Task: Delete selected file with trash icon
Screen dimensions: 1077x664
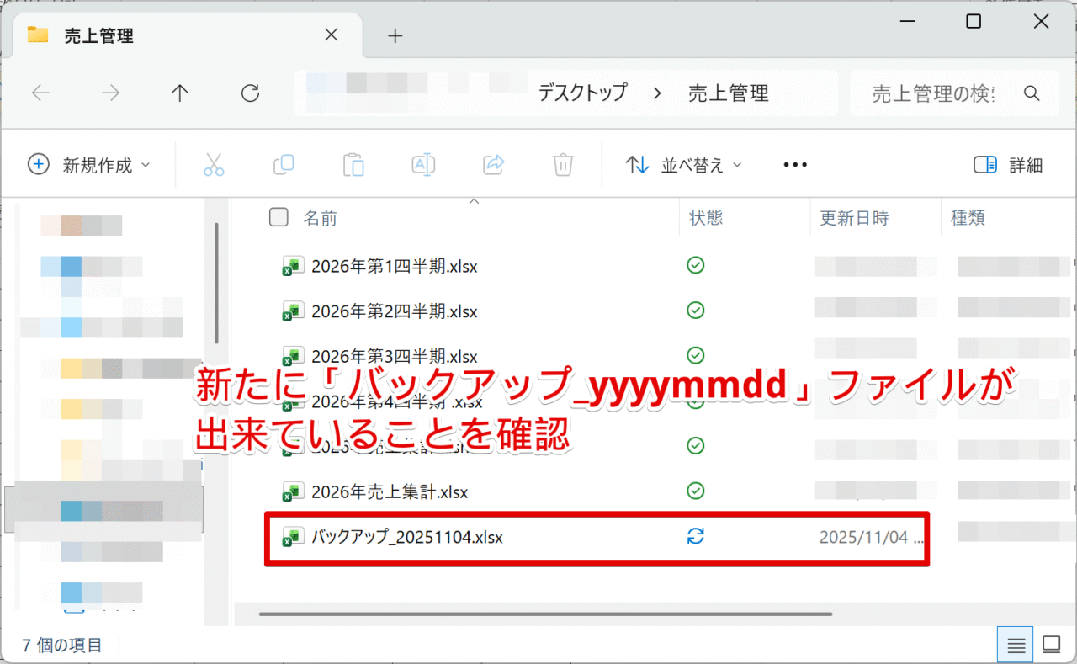Action: pyautogui.click(x=563, y=164)
